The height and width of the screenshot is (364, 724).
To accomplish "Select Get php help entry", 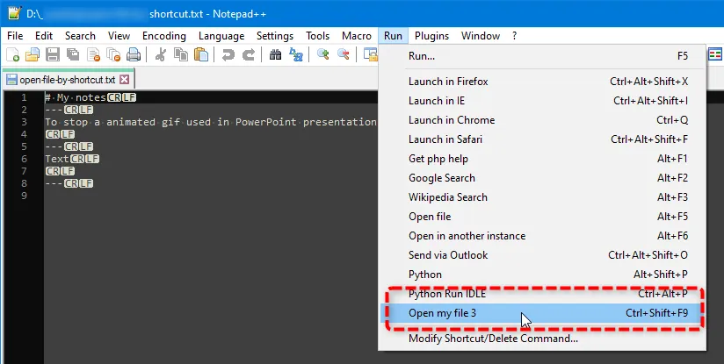I will (542, 159).
